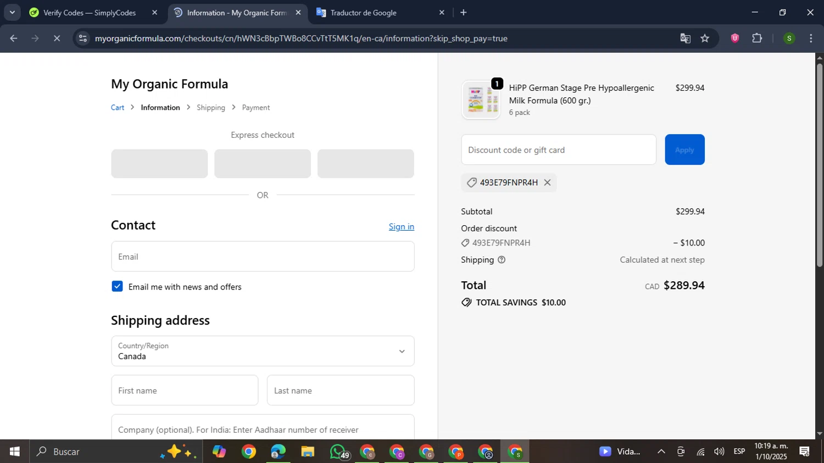Click the page vertical scrollbar
The height and width of the screenshot is (463, 824).
coord(819,165)
